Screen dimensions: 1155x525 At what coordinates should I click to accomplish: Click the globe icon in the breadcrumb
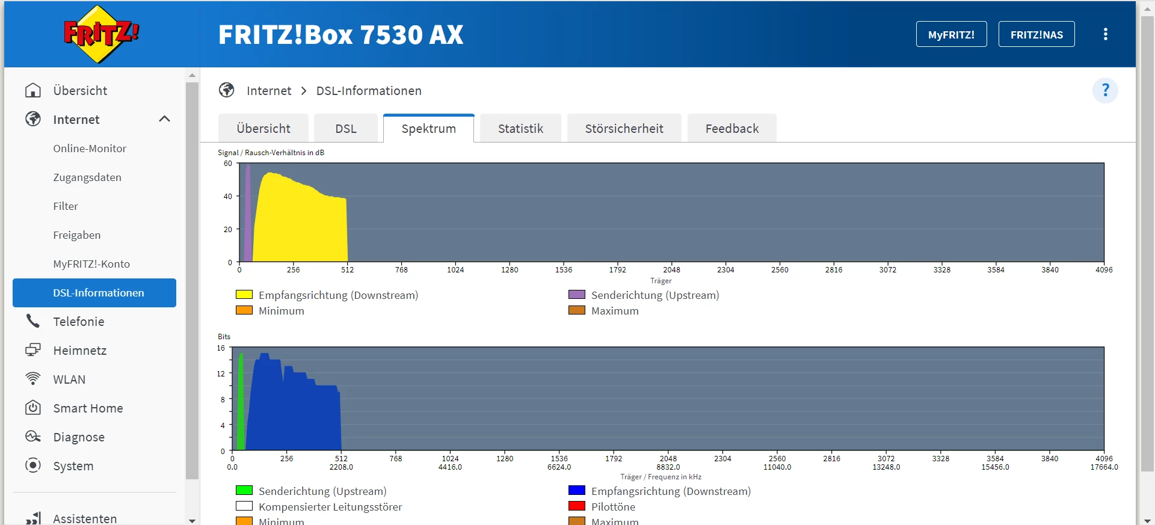point(227,90)
